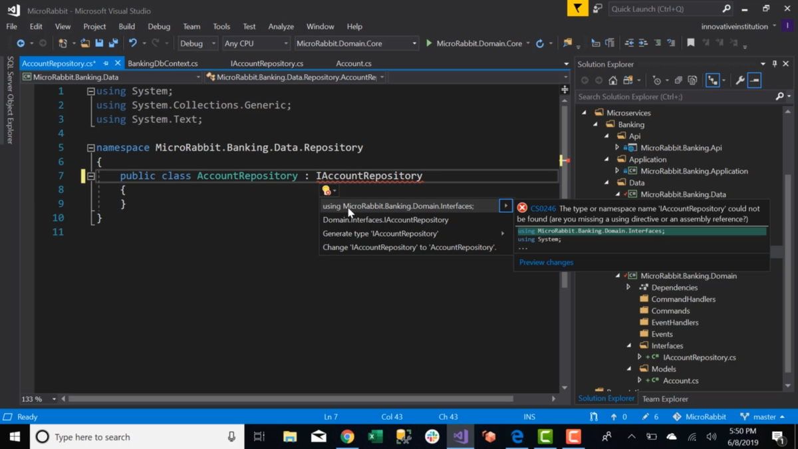
Task: Click the Refresh browser link icon
Action: [x=540, y=43]
